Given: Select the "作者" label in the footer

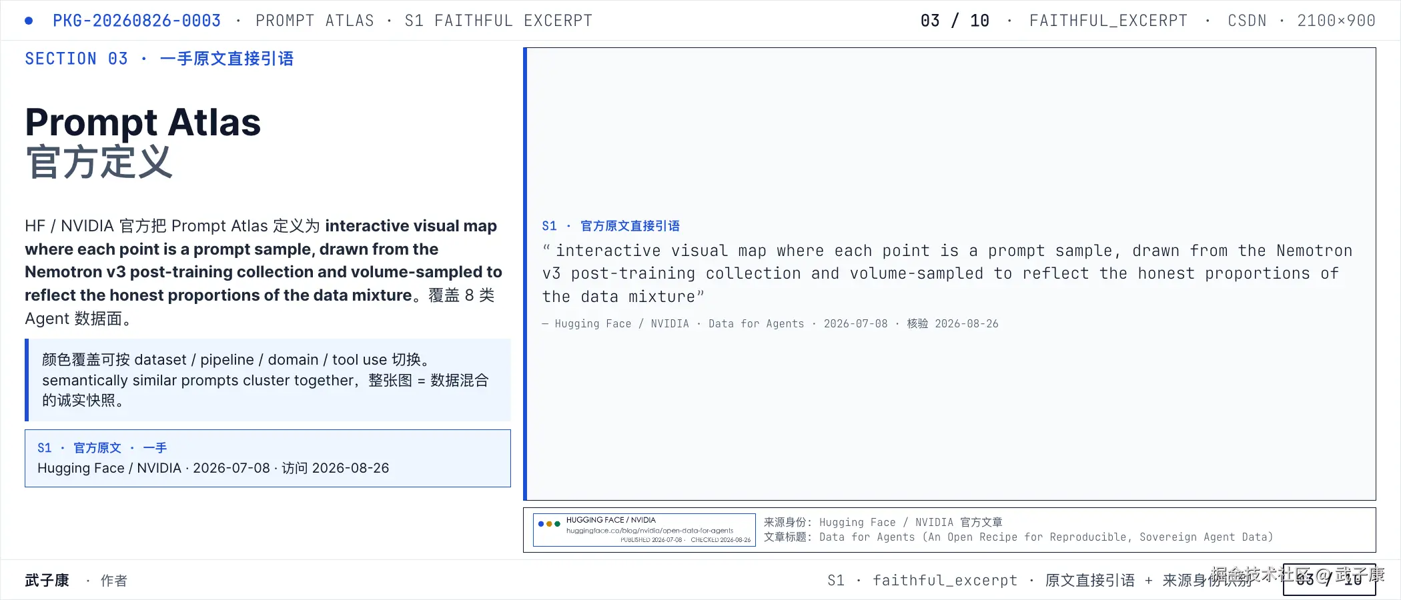Looking at the screenshot, I should (114, 581).
